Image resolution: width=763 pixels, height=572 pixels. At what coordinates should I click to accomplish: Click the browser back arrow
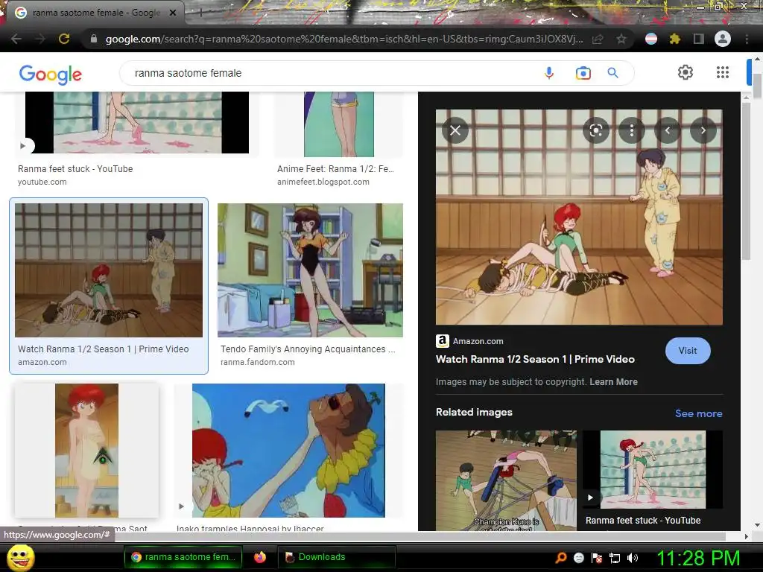pyautogui.click(x=16, y=39)
